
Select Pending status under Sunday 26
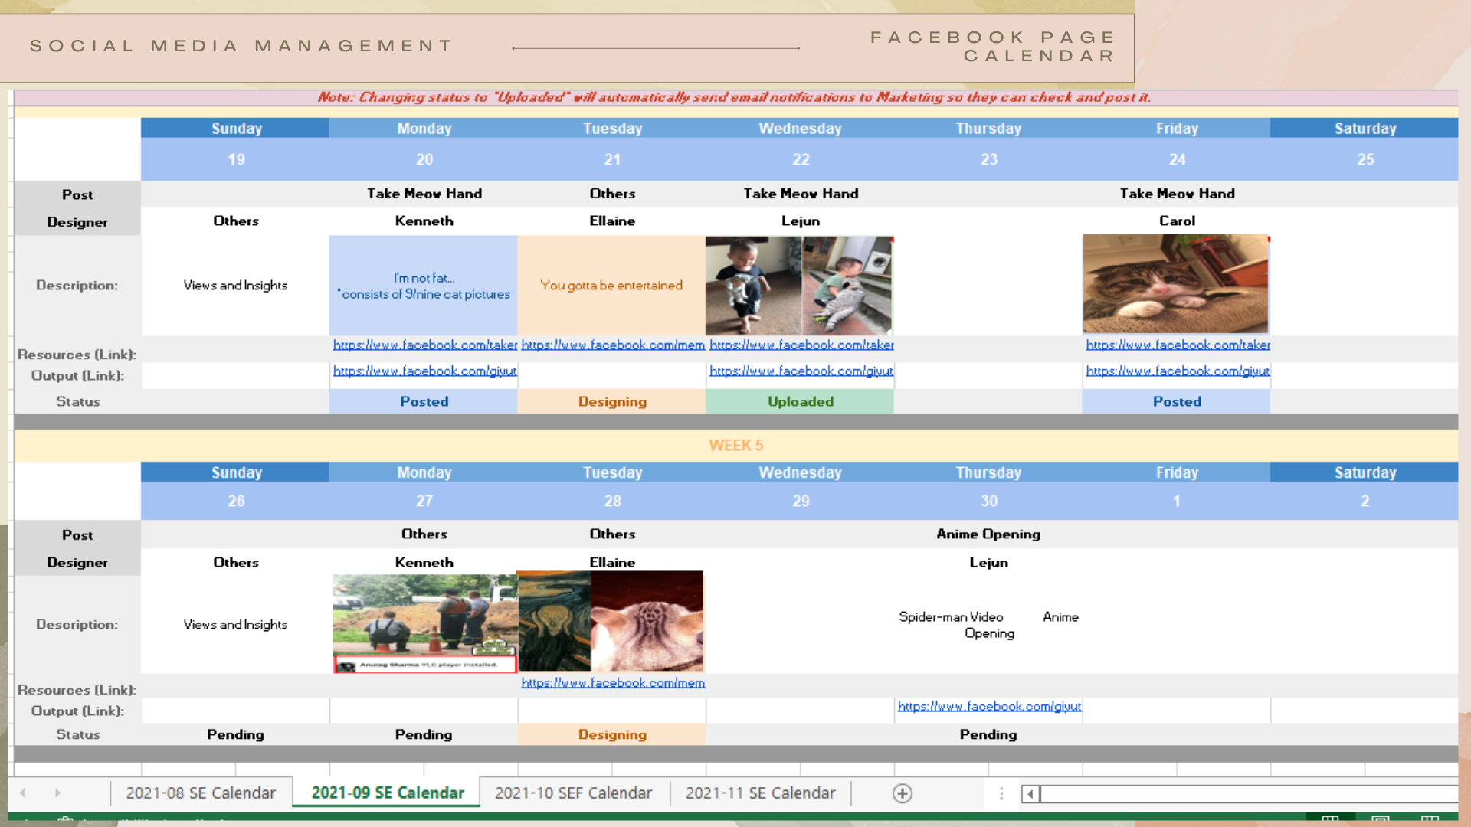click(235, 734)
